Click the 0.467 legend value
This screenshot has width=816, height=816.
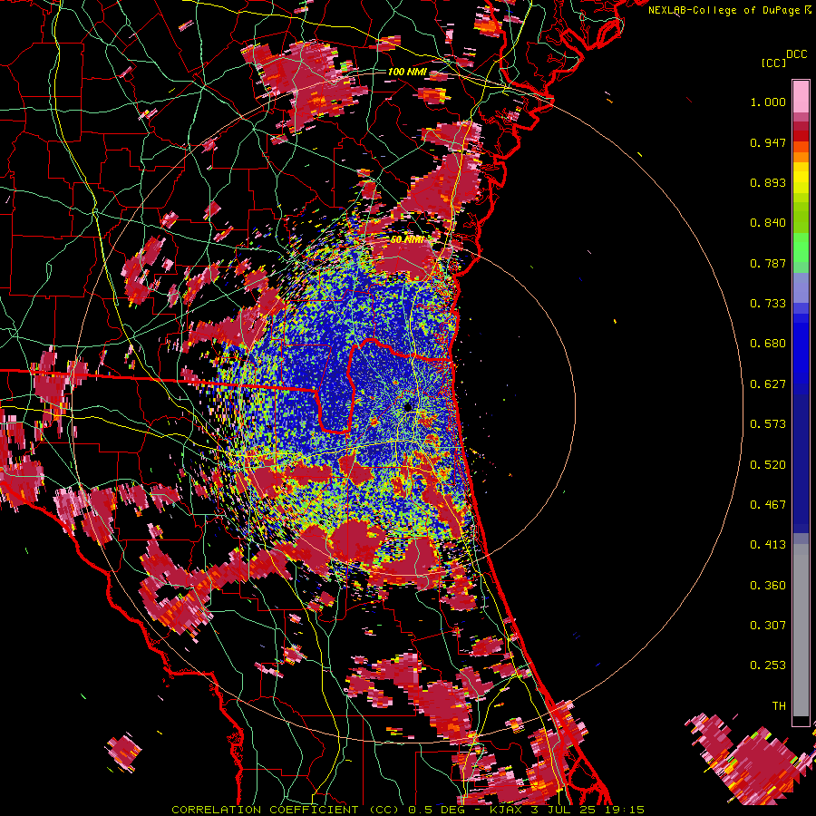[x=768, y=505]
